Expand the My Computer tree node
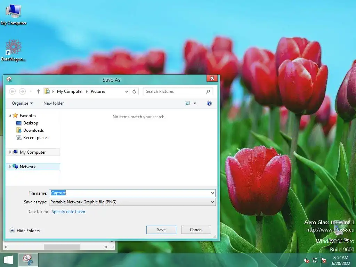Image resolution: width=356 pixels, height=267 pixels. (10, 152)
